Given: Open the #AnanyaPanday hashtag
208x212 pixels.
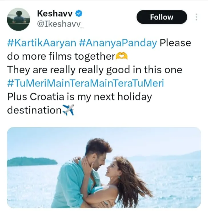Looking at the screenshot, I should [118, 43].
